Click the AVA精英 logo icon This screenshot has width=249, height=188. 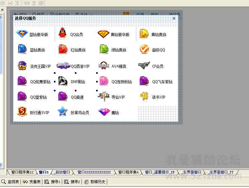(104, 65)
